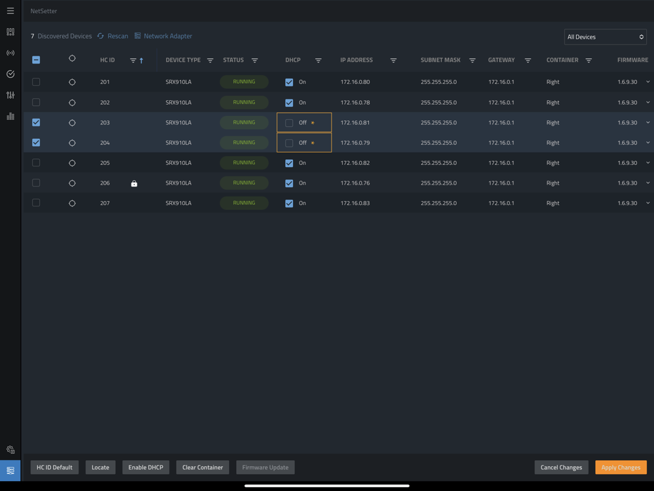The height and width of the screenshot is (491, 654).
Task: Click the Network Adapter icon
Action: click(x=137, y=36)
